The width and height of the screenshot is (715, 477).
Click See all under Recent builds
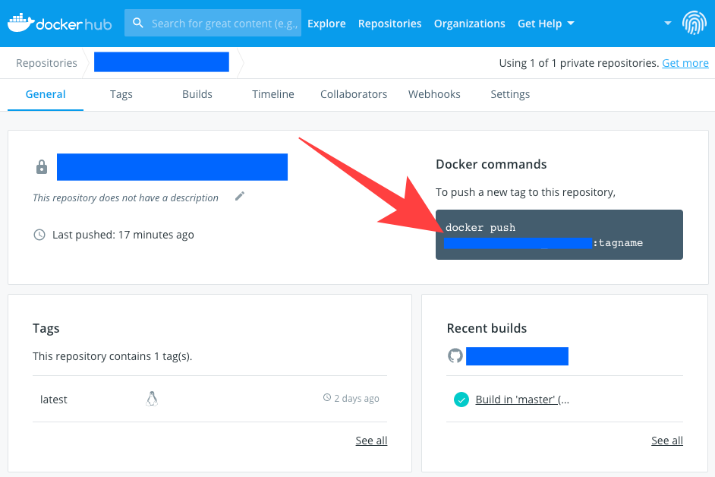pyautogui.click(x=667, y=441)
